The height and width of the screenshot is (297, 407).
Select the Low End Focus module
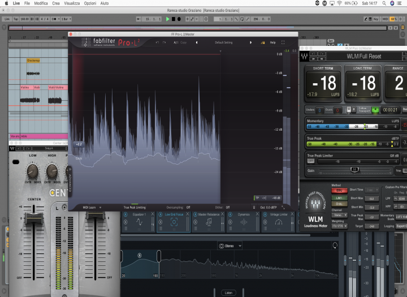pos(174,222)
